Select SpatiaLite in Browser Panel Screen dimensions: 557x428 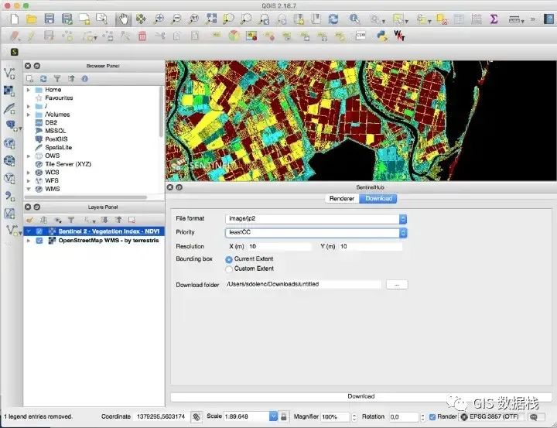(x=58, y=147)
